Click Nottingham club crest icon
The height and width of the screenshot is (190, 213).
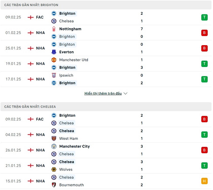[x=54, y=29]
